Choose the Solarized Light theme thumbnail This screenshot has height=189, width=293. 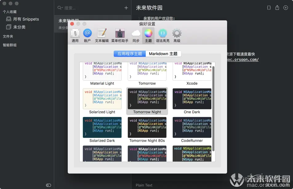[102, 99]
